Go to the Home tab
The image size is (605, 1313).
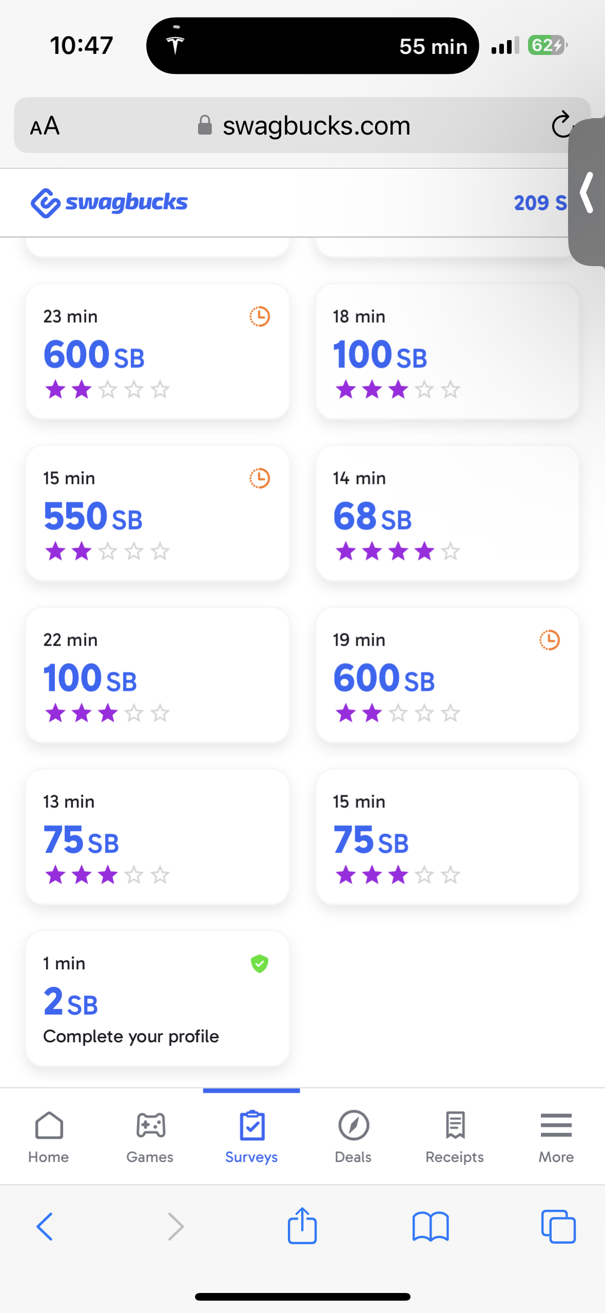pyautogui.click(x=49, y=1137)
